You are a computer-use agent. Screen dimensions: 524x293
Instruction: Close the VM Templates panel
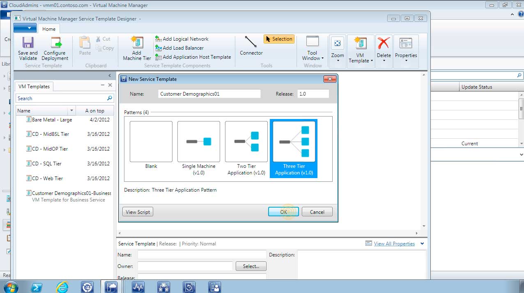pos(110,85)
